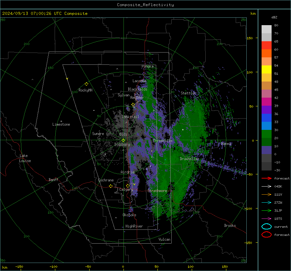Click the Calgary city label
The image size is (291, 271).
(126, 189)
